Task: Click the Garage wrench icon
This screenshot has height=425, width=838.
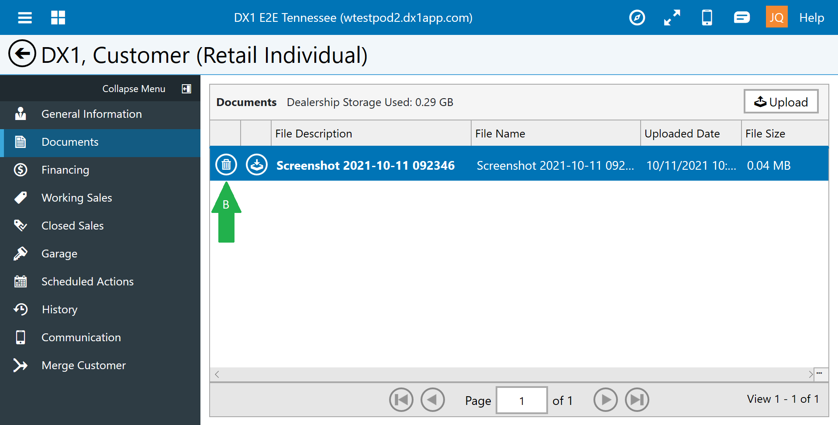Action: (21, 254)
